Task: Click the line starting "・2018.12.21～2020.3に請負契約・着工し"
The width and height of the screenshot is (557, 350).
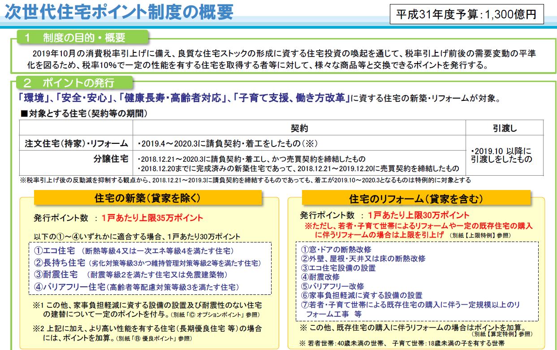Action: point(251,159)
